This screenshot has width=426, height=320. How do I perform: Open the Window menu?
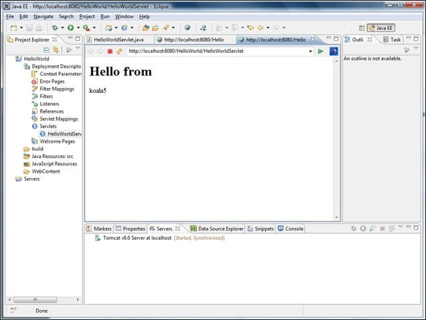124,17
